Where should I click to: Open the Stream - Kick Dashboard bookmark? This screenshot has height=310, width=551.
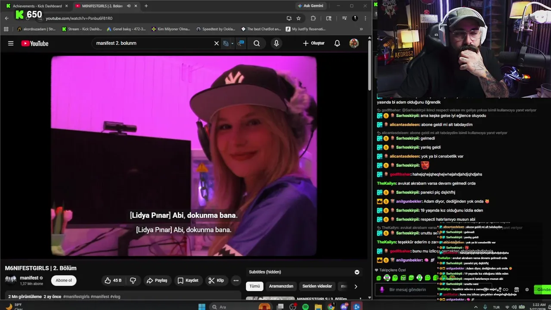pyautogui.click(x=82, y=29)
